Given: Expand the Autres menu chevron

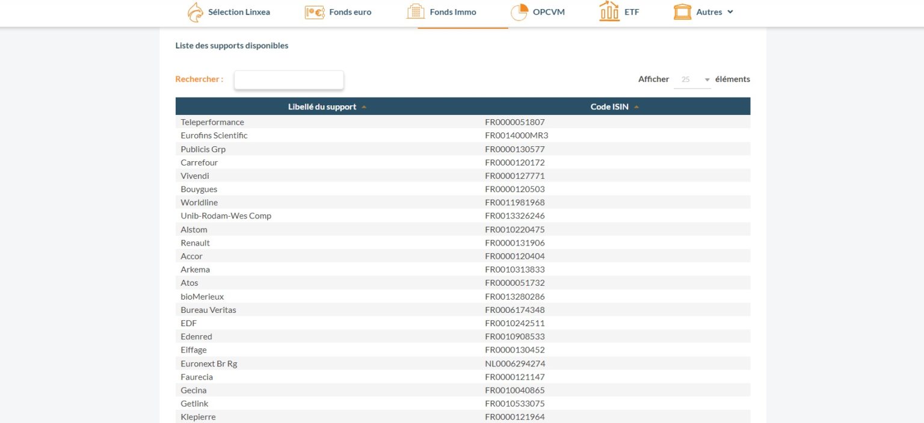Looking at the screenshot, I should [730, 12].
